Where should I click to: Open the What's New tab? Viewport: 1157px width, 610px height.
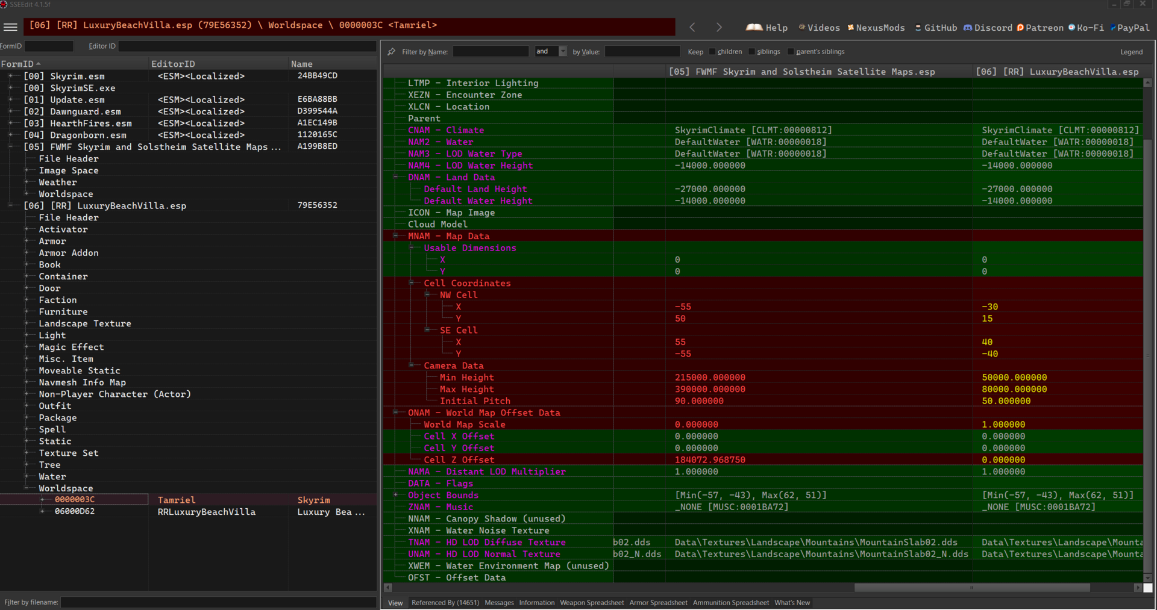coord(792,603)
